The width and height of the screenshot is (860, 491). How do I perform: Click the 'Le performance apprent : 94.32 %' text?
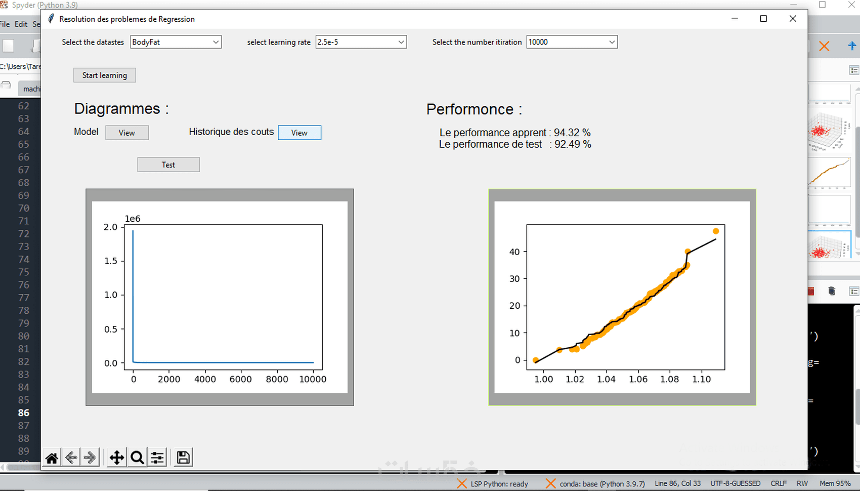coord(515,133)
